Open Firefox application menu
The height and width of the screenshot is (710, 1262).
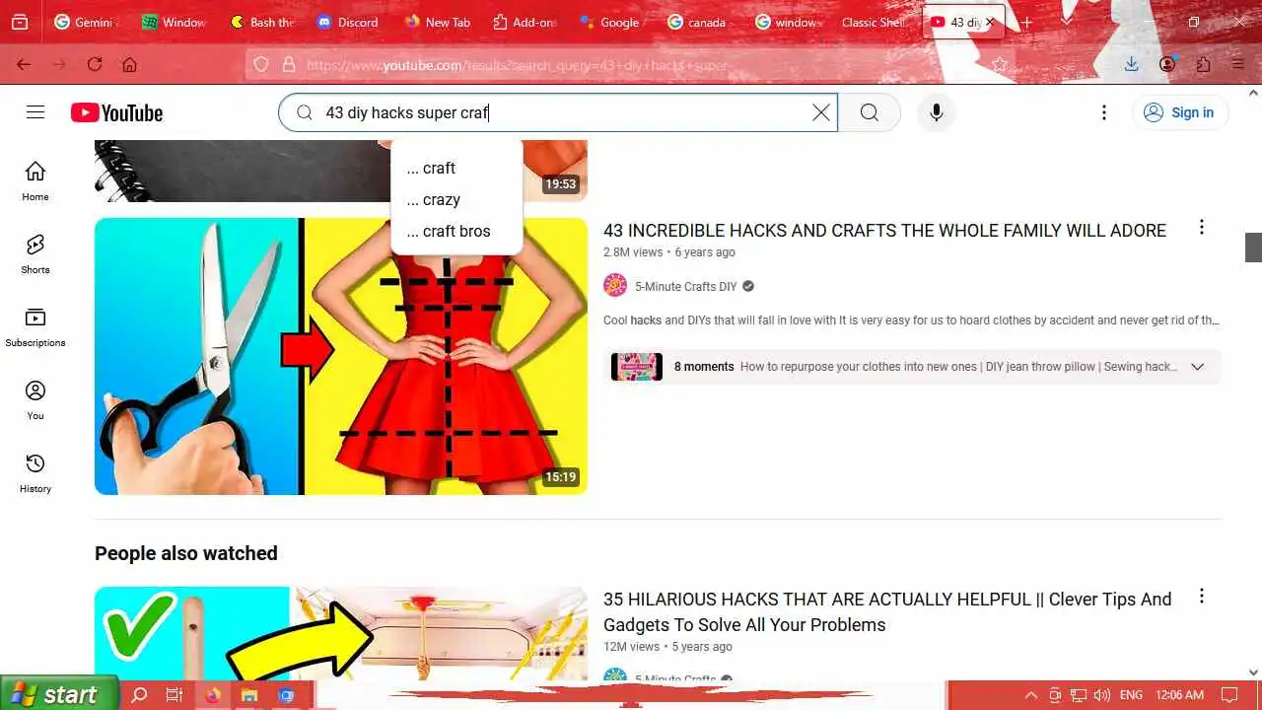(x=1238, y=64)
